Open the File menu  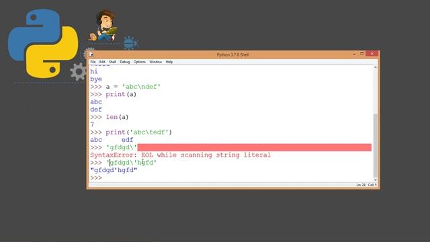click(93, 62)
